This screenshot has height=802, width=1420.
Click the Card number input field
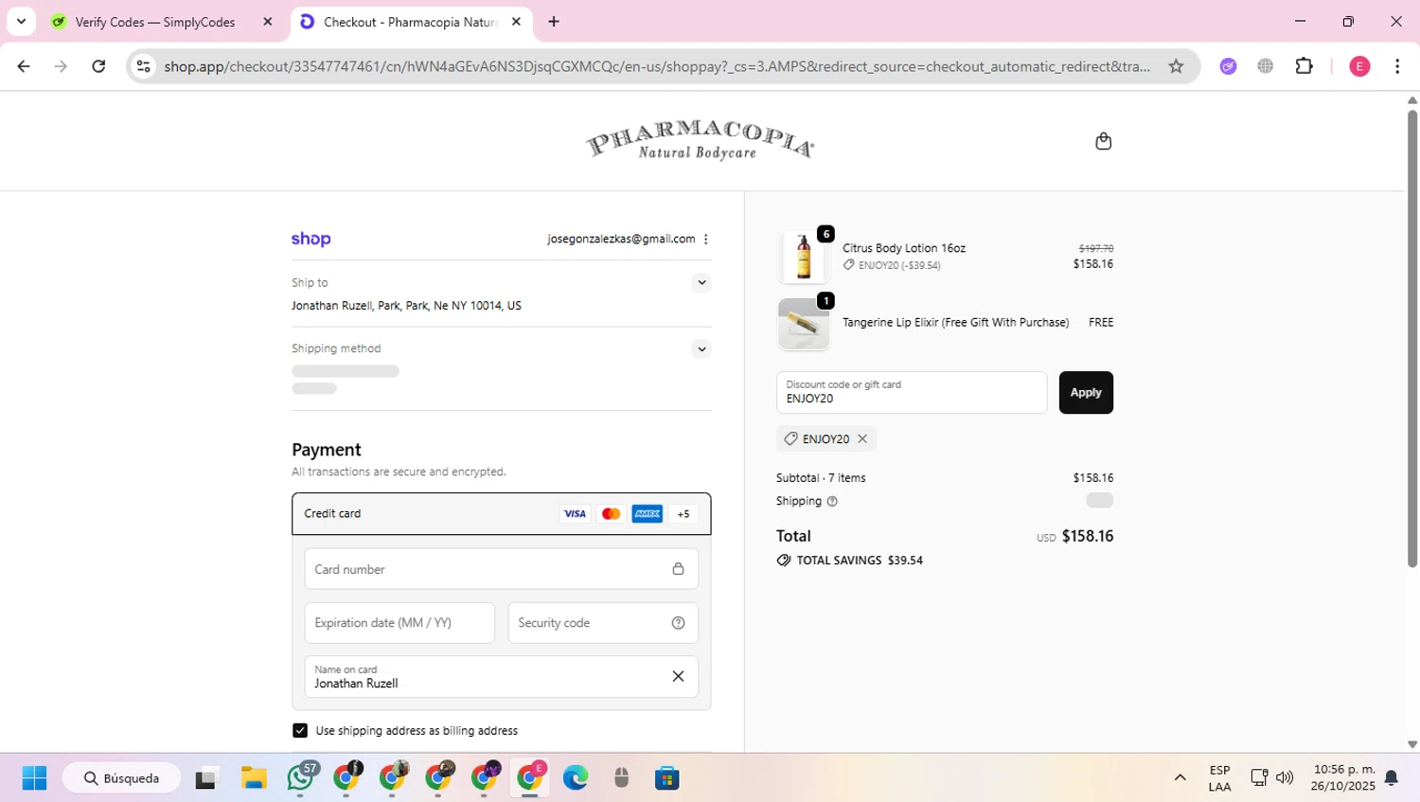pos(501,569)
